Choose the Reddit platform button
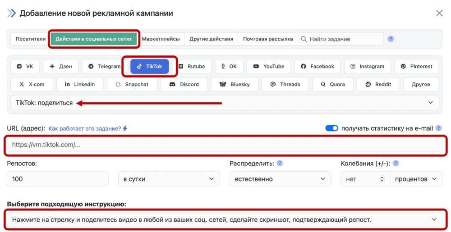Image resolution: width=451 pixels, height=232 pixels. (378, 84)
